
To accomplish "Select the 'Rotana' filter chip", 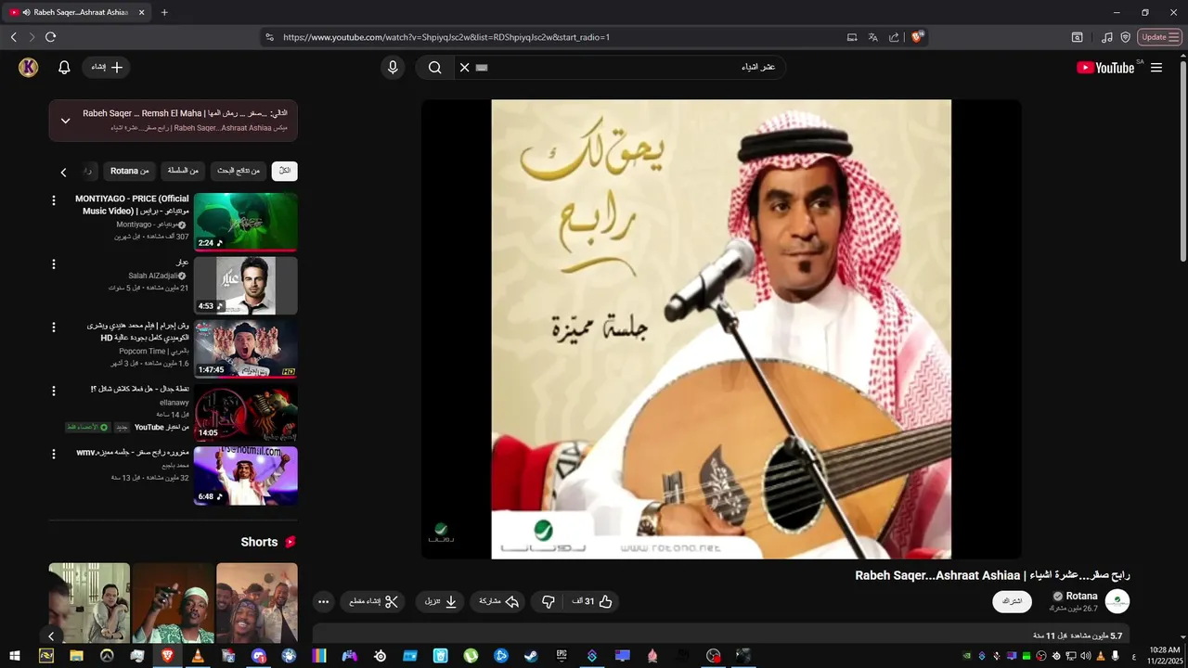I will [129, 171].
